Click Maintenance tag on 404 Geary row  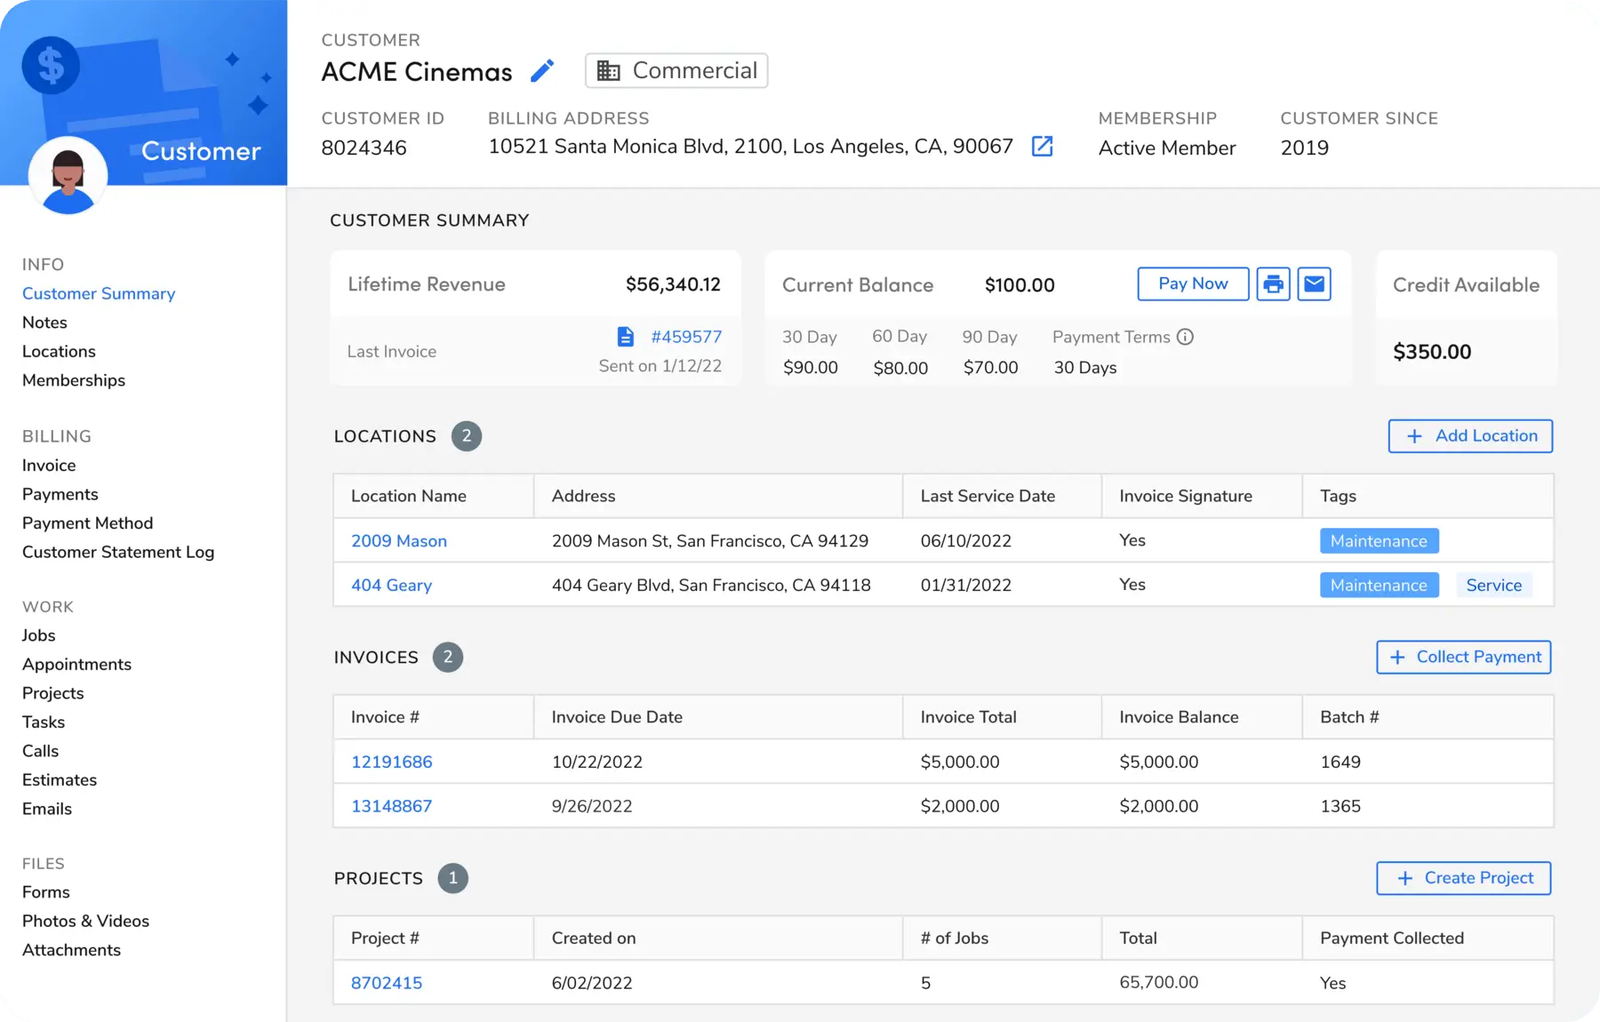point(1379,586)
